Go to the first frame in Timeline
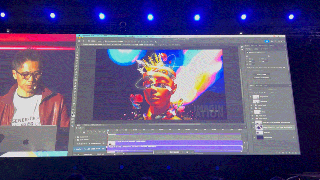320x180 pixels. [76, 132]
